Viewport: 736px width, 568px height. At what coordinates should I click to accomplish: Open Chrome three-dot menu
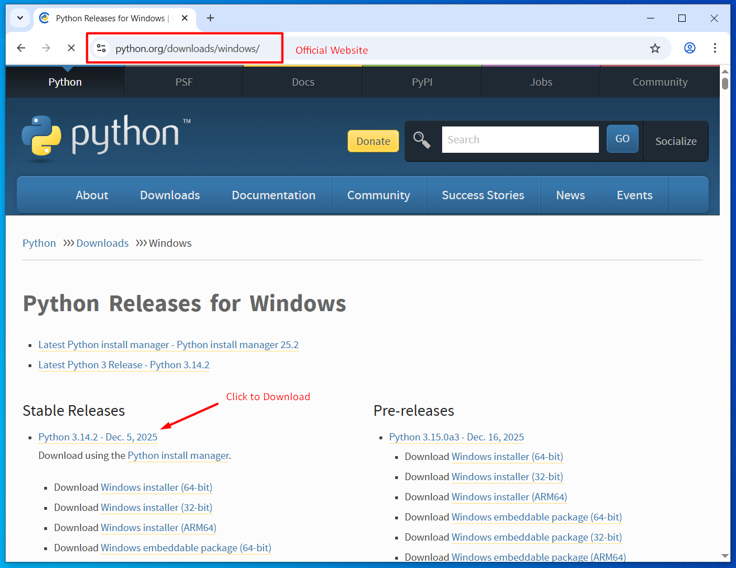[x=715, y=48]
